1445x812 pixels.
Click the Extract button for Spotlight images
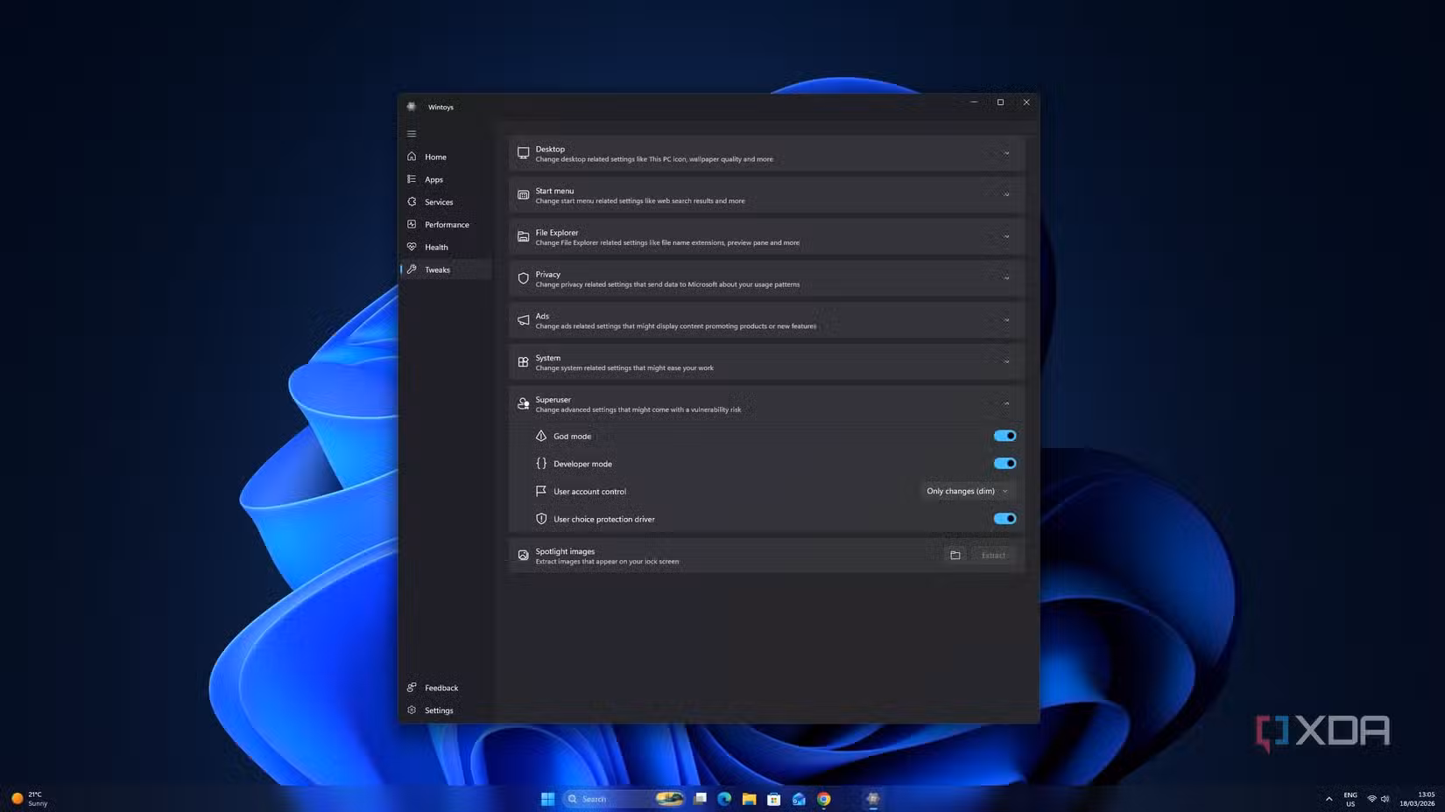pyautogui.click(x=993, y=556)
